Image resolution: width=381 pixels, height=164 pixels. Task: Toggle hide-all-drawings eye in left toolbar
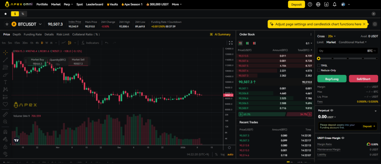[x=5, y=154]
